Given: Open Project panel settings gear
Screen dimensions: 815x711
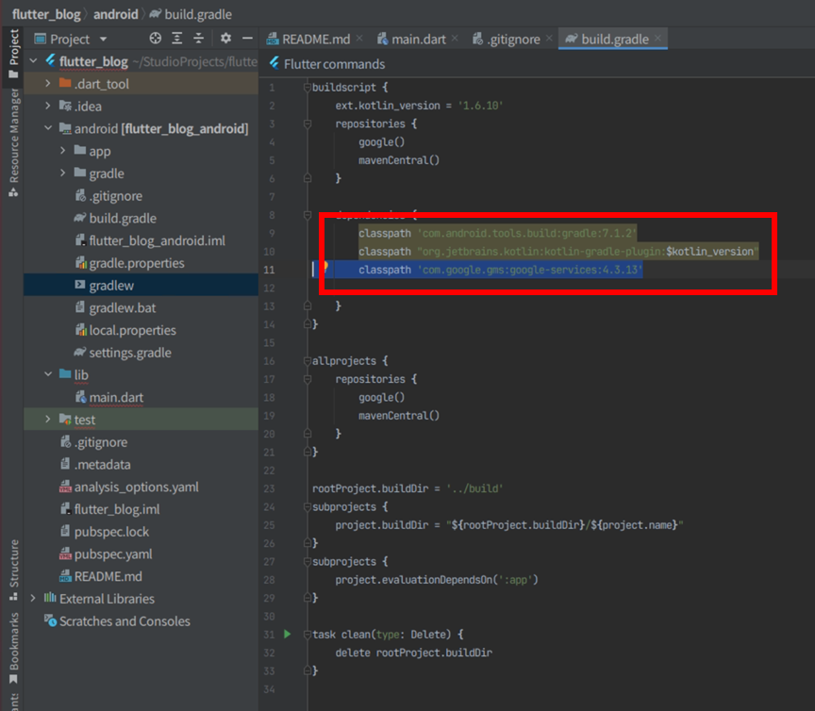Looking at the screenshot, I should pyautogui.click(x=225, y=39).
